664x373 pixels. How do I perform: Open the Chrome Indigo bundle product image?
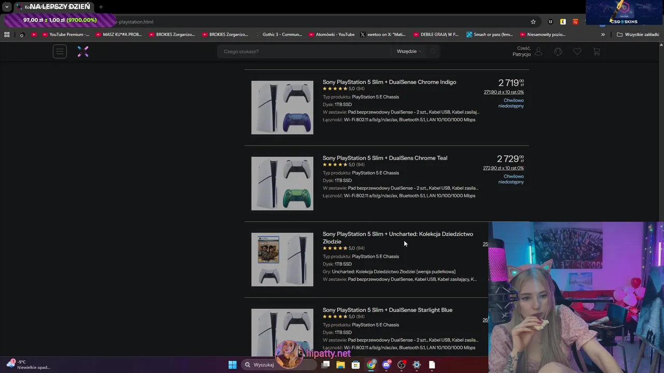pos(282,107)
